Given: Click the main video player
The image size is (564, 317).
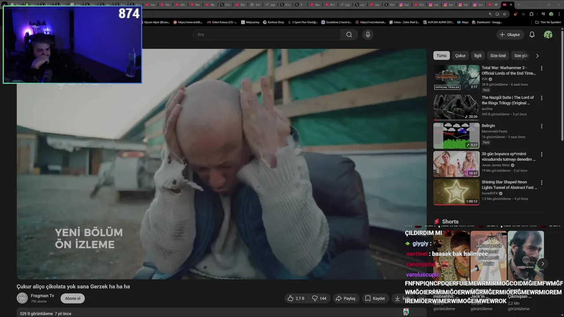Looking at the screenshot, I should tap(222, 164).
